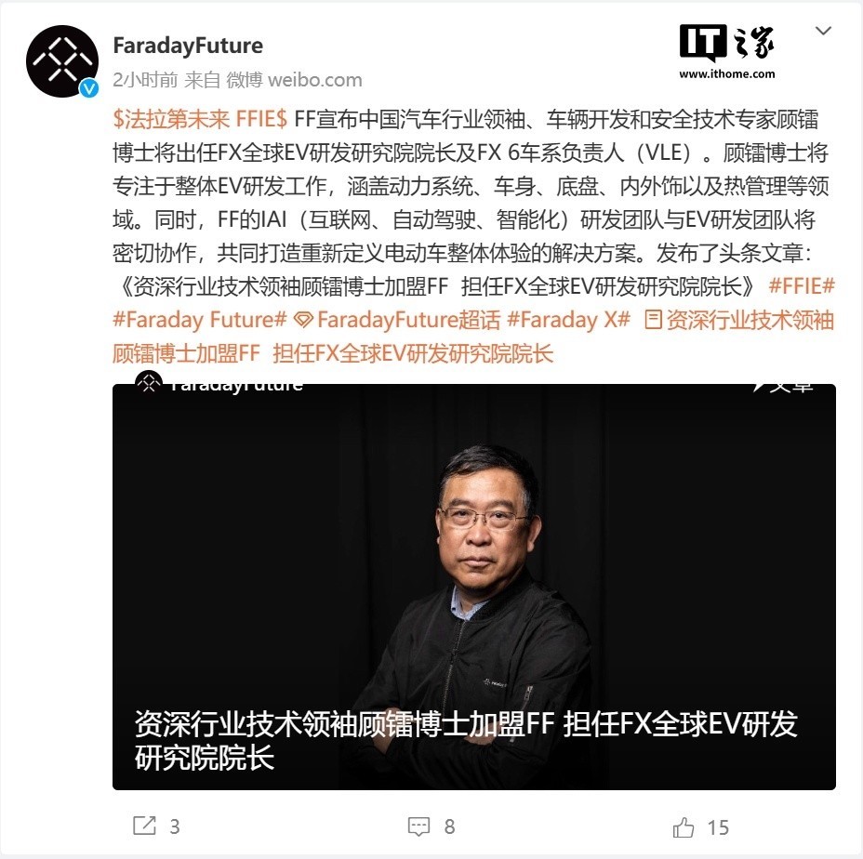Like the post with thumbs-up icon
This screenshot has width=863, height=859.
coord(683,827)
